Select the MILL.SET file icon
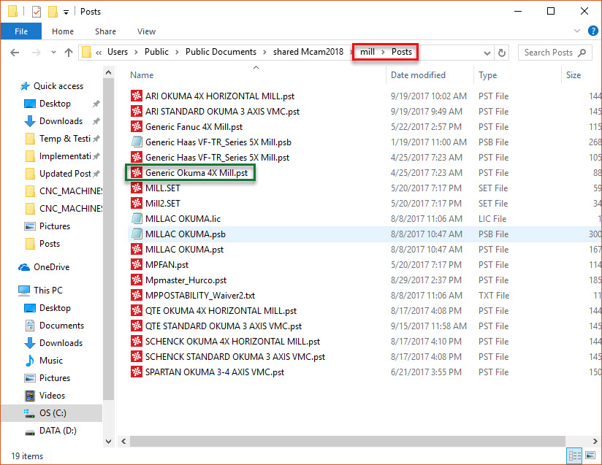The image size is (602, 465). [137, 188]
